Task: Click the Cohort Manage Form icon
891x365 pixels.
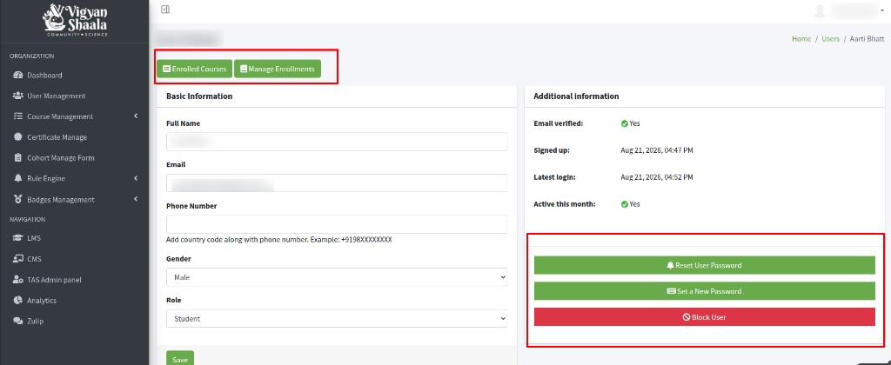Action: click(17, 158)
